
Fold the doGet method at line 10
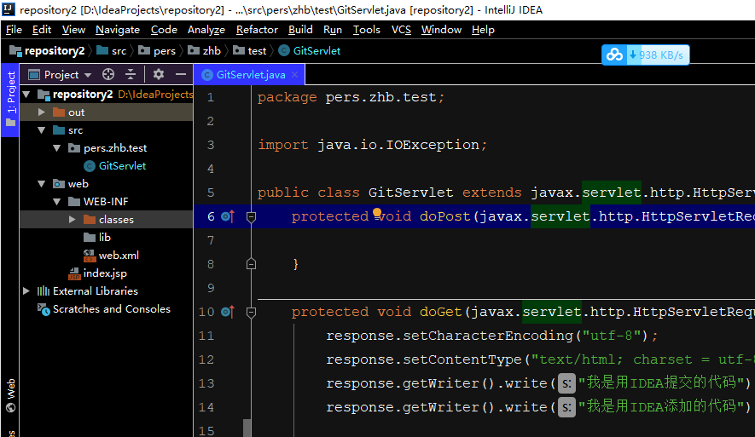(251, 313)
